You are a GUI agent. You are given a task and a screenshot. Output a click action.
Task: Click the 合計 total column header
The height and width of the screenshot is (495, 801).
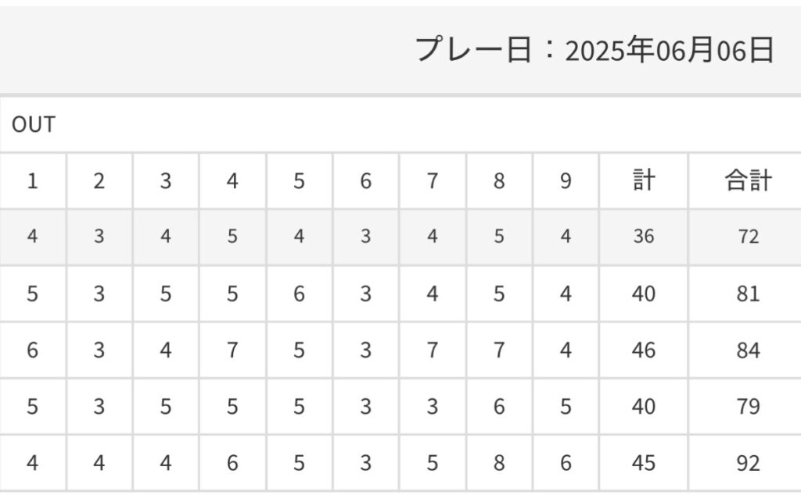click(x=748, y=181)
